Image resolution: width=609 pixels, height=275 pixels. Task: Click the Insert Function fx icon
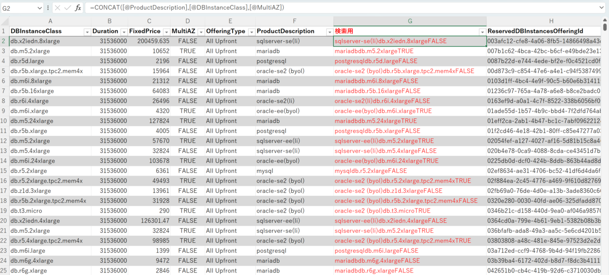click(x=78, y=8)
